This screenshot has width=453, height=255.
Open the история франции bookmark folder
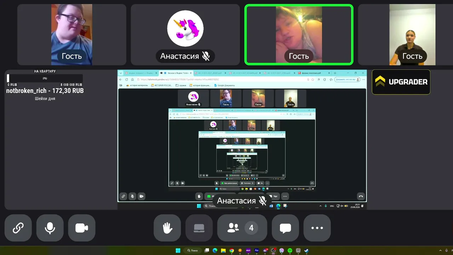click(200, 85)
